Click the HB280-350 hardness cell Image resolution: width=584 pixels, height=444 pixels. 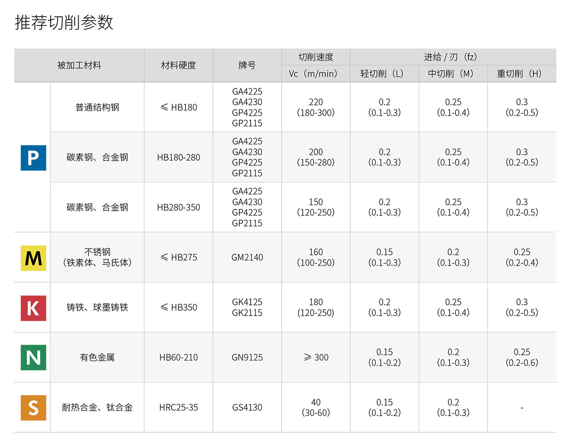(x=178, y=207)
